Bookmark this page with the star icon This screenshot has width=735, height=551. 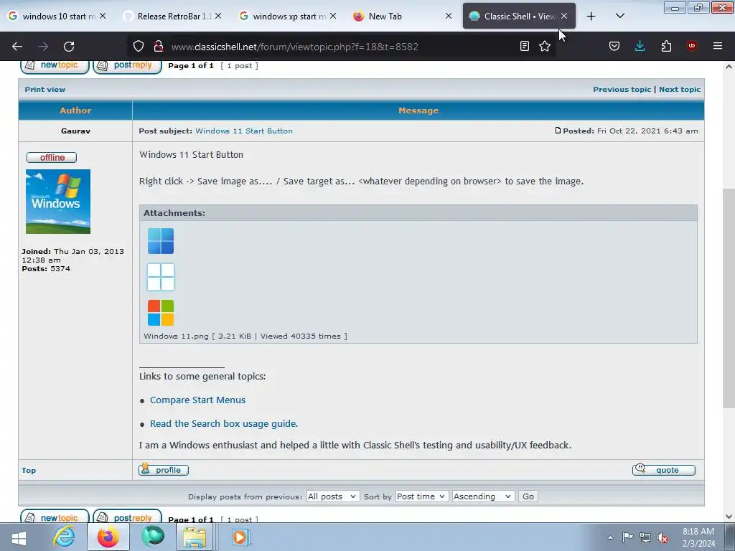[545, 46]
